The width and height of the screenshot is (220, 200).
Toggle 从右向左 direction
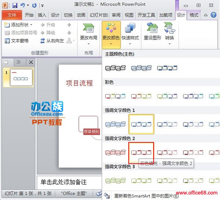pyautogui.click(x=52, y=41)
